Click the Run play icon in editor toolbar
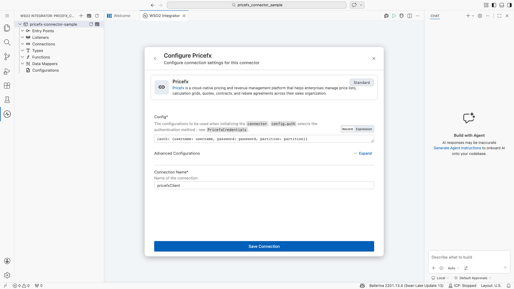The image size is (514, 289). 394,16
